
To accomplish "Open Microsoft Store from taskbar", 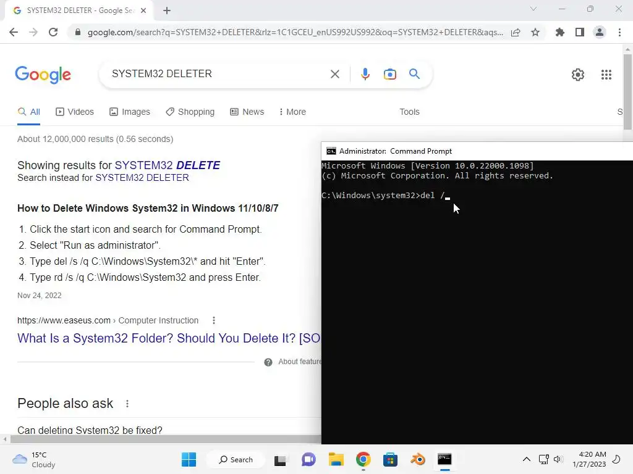I will pyautogui.click(x=390, y=459).
